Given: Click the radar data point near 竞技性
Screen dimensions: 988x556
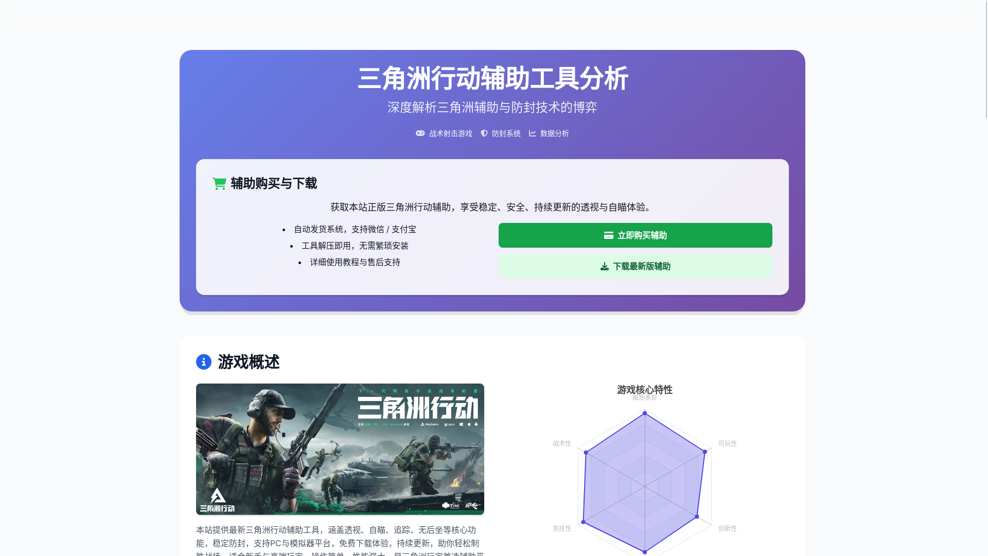Looking at the screenshot, I should [x=583, y=522].
